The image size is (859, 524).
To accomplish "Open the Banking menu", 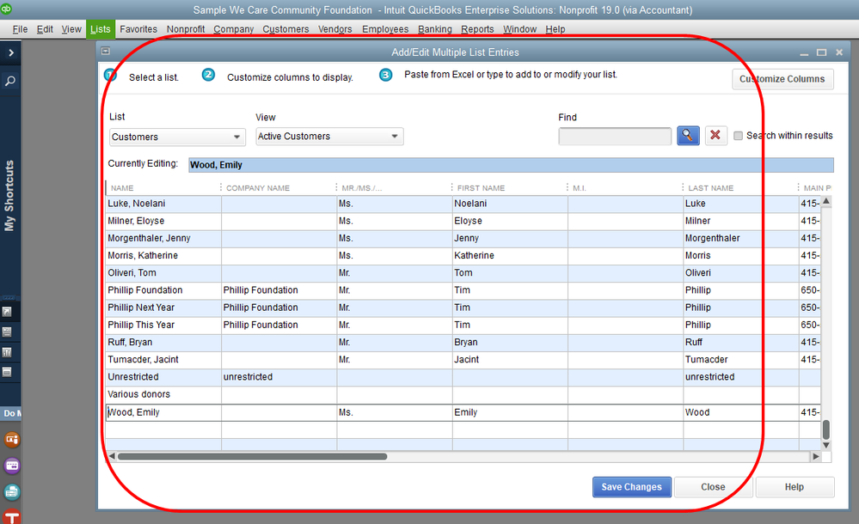I will point(435,29).
